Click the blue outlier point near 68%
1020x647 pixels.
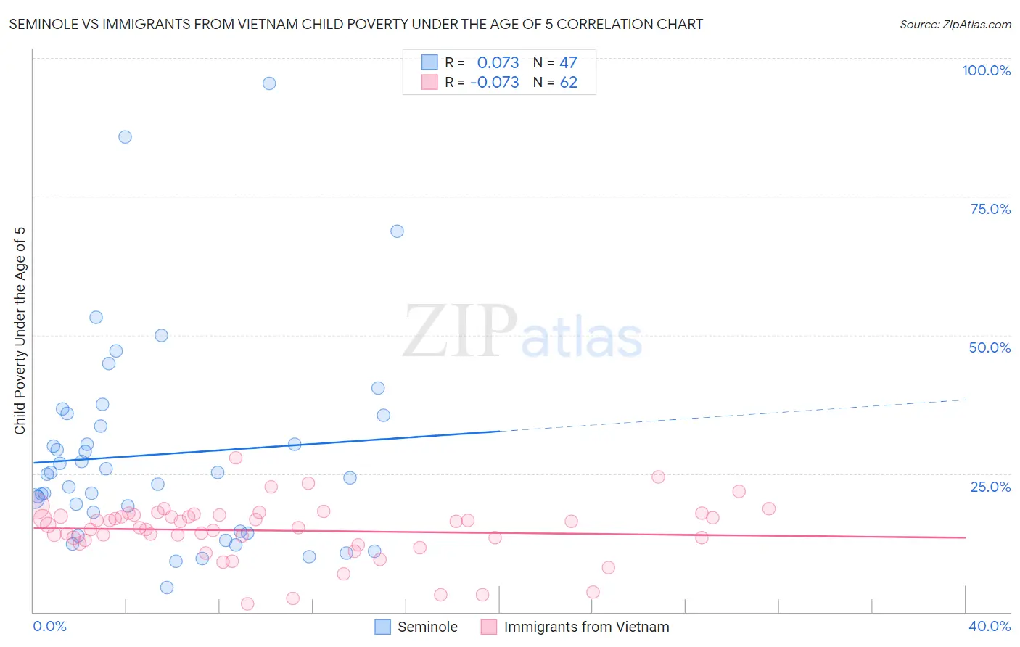tap(397, 231)
